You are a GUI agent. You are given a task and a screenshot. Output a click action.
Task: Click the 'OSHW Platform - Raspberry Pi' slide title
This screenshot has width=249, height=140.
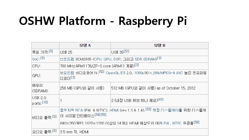click(103, 21)
